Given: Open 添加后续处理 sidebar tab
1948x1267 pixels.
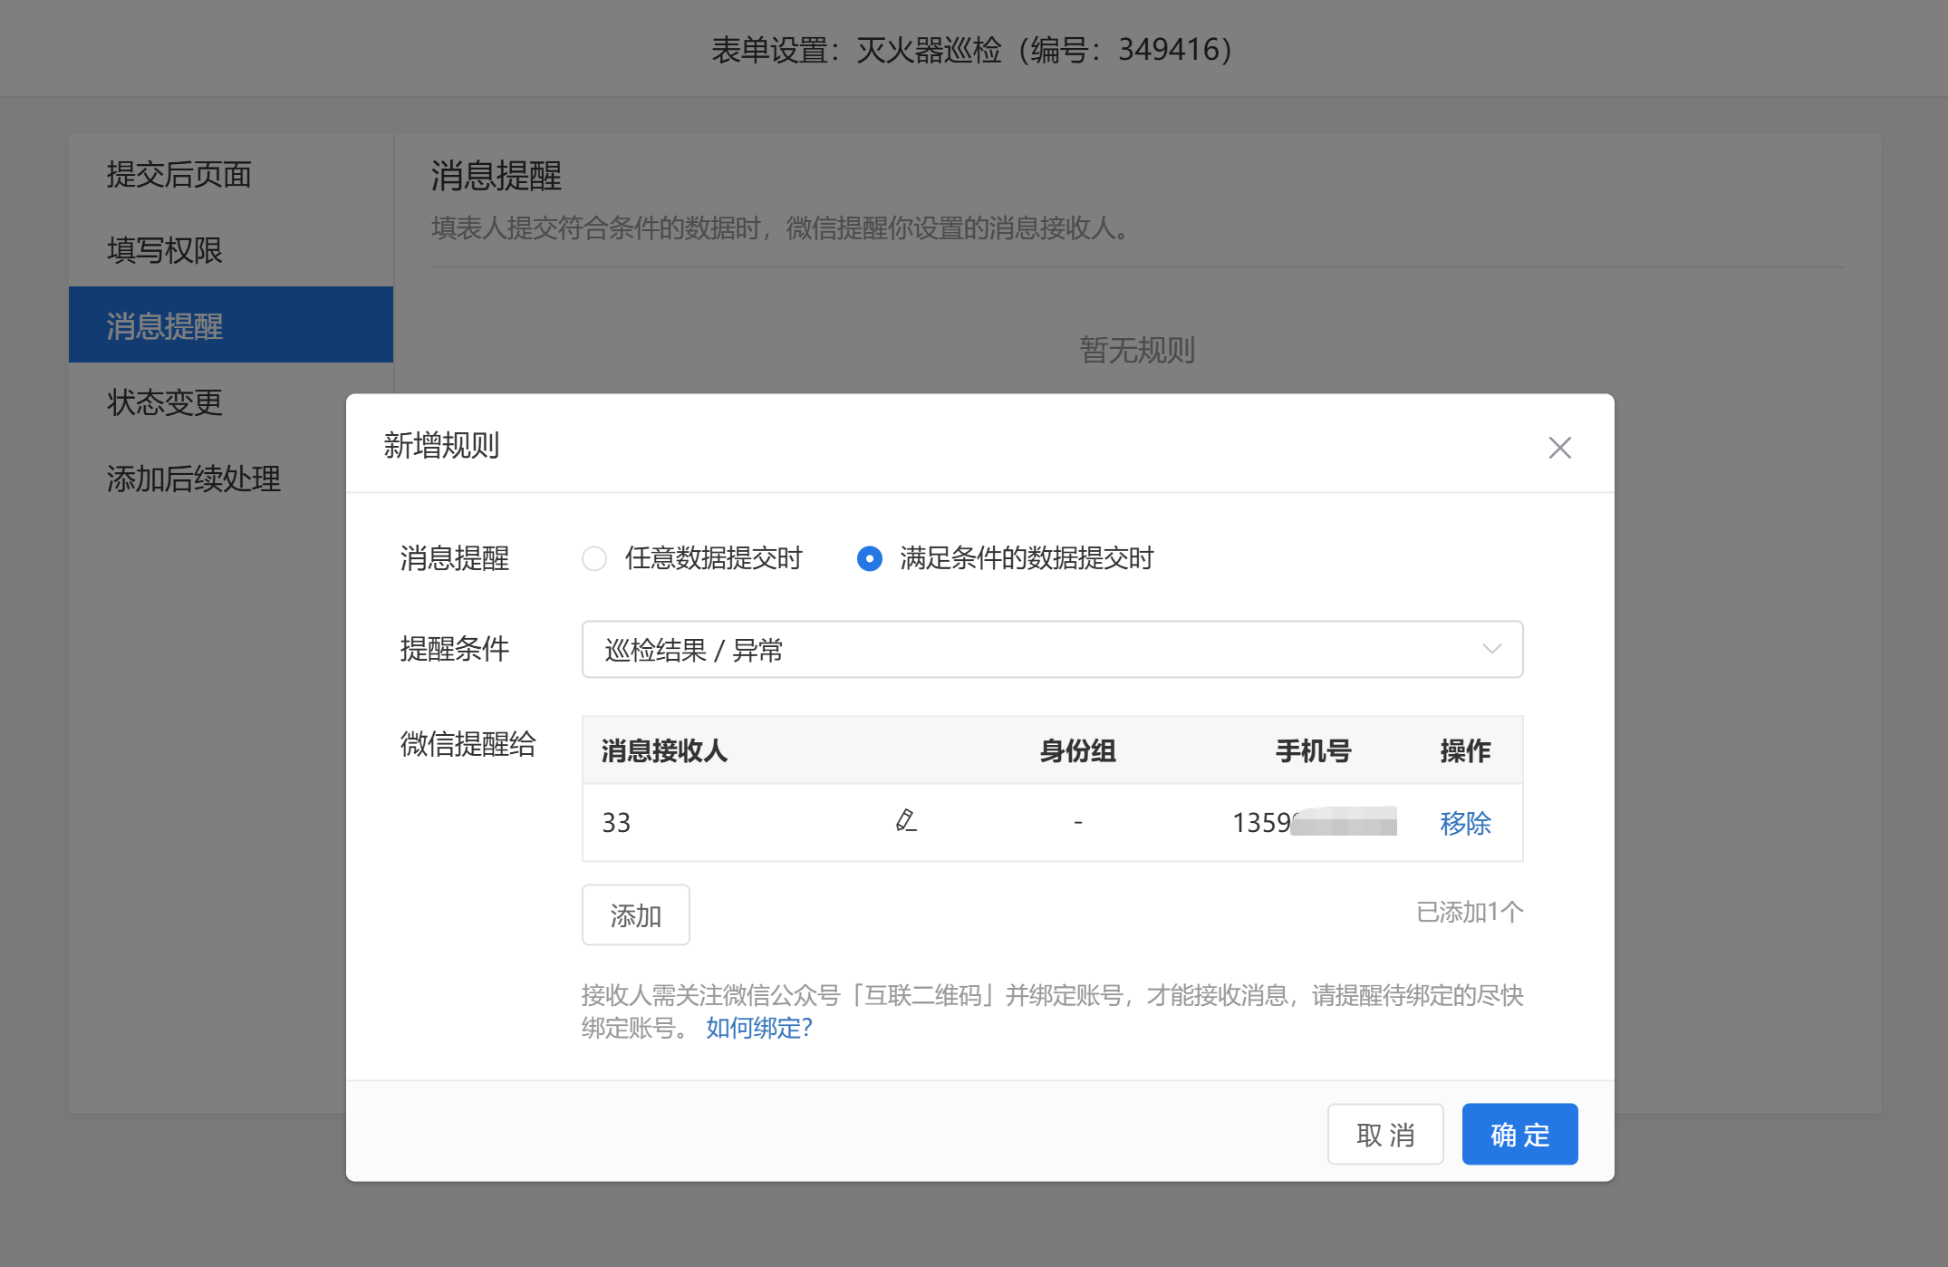Looking at the screenshot, I should [x=194, y=479].
